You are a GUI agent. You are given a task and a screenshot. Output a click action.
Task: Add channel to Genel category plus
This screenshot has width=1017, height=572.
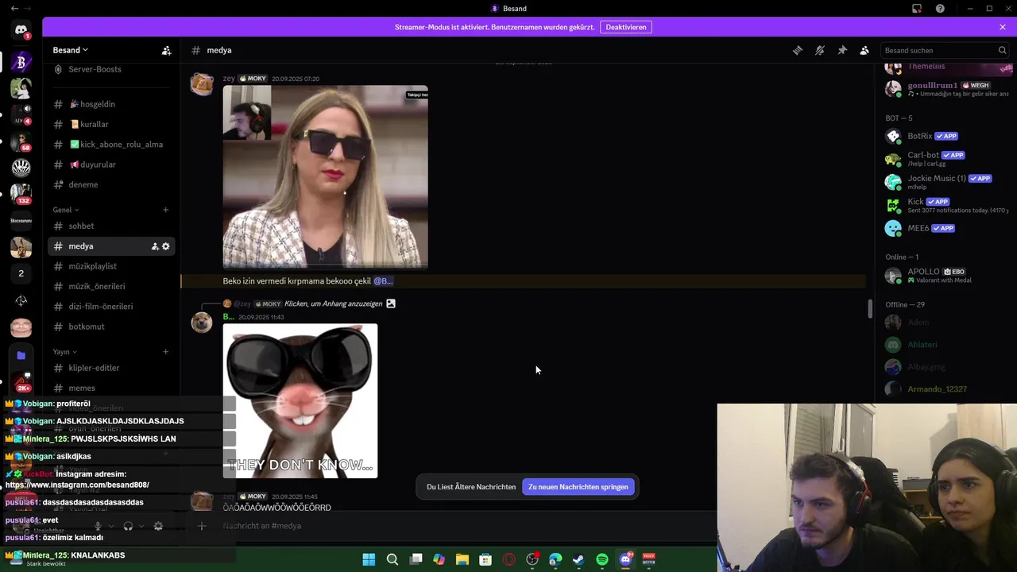tap(166, 210)
